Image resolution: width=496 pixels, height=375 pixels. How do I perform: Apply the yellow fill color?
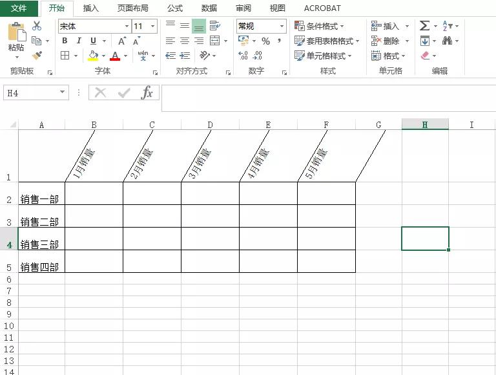93,56
